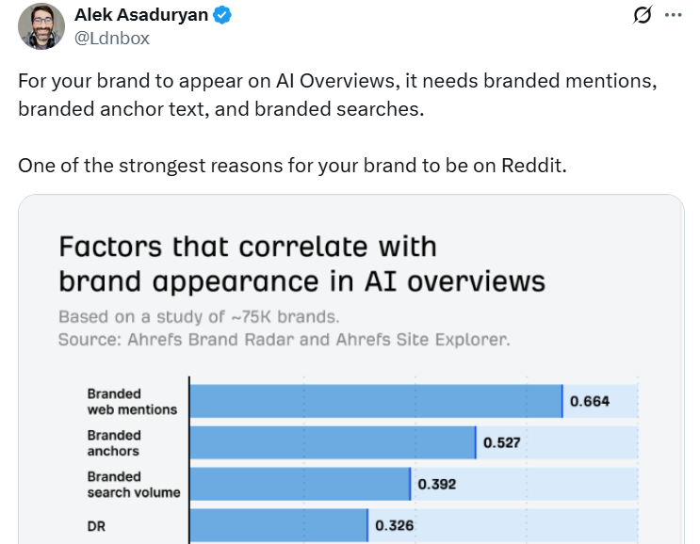Viewport: 700px width, 544px height.
Task: Click the tweet text about AI Overviews
Action: pyautogui.click(x=336, y=94)
